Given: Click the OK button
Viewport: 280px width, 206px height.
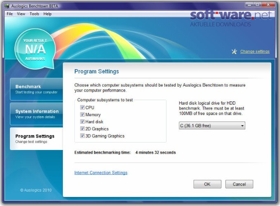Looking at the screenshot, I should 207,184.
